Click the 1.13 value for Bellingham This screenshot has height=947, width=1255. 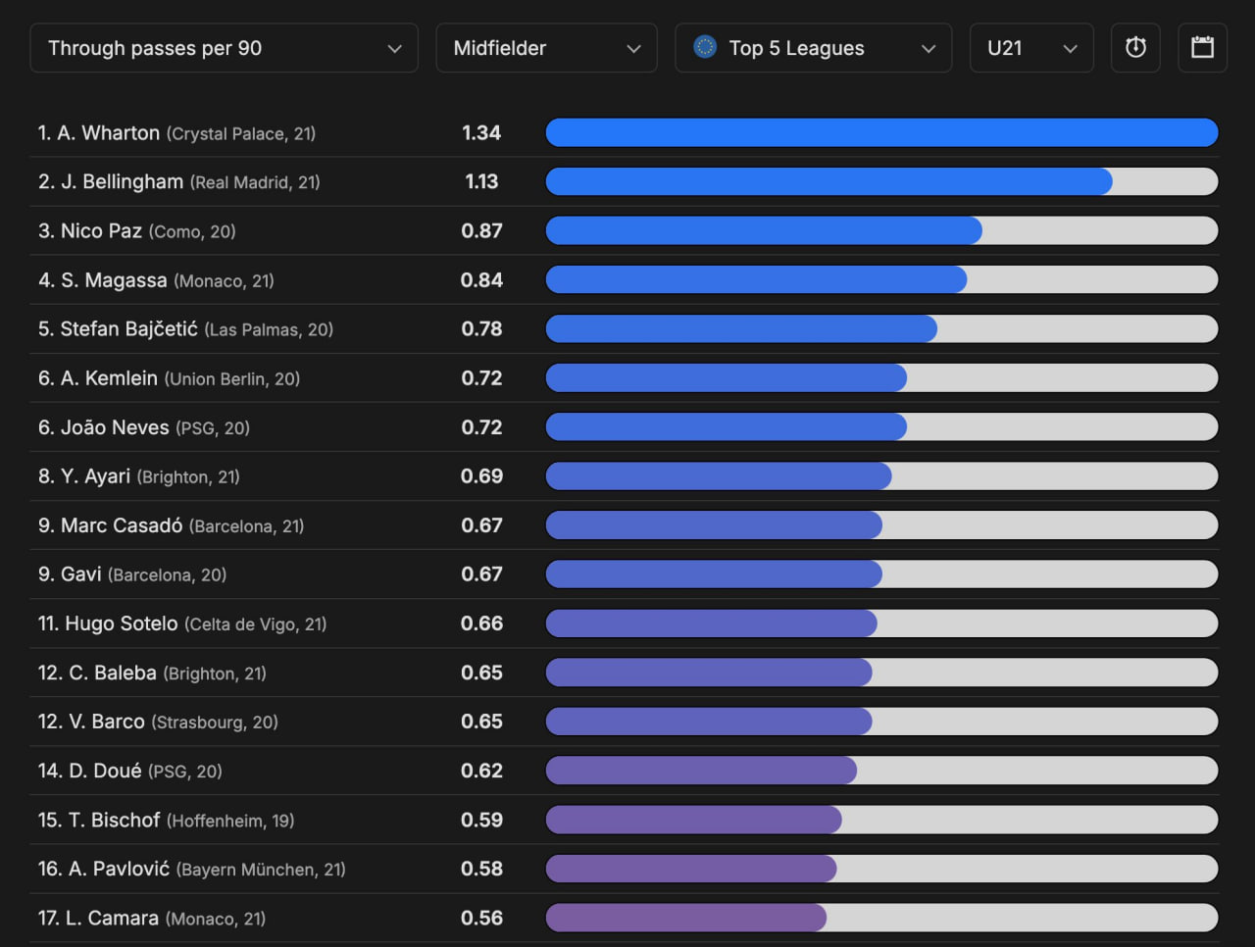click(x=481, y=182)
